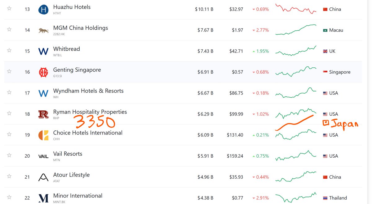Toggle favorite star for Whitbread
Screen dimensions: 372x204
click(9, 50)
